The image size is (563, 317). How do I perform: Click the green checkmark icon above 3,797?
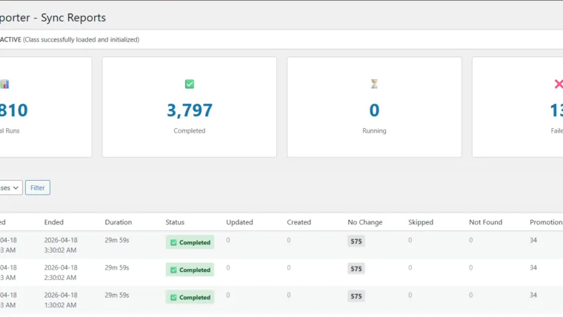pos(190,84)
